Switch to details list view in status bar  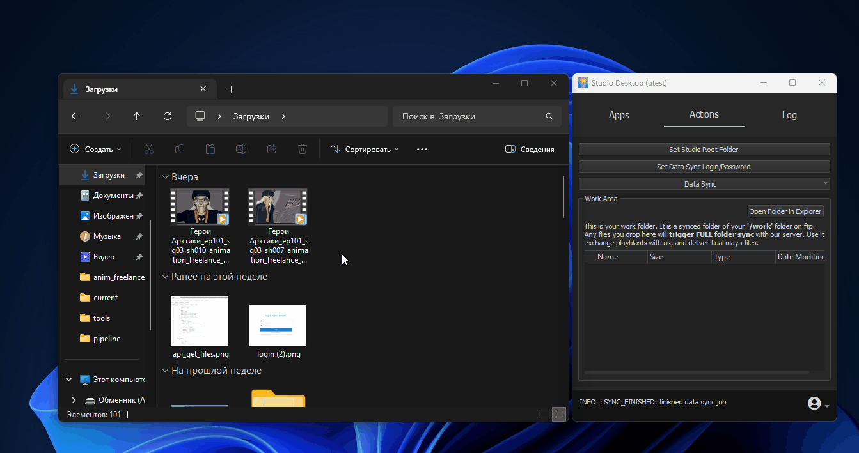pyautogui.click(x=544, y=414)
